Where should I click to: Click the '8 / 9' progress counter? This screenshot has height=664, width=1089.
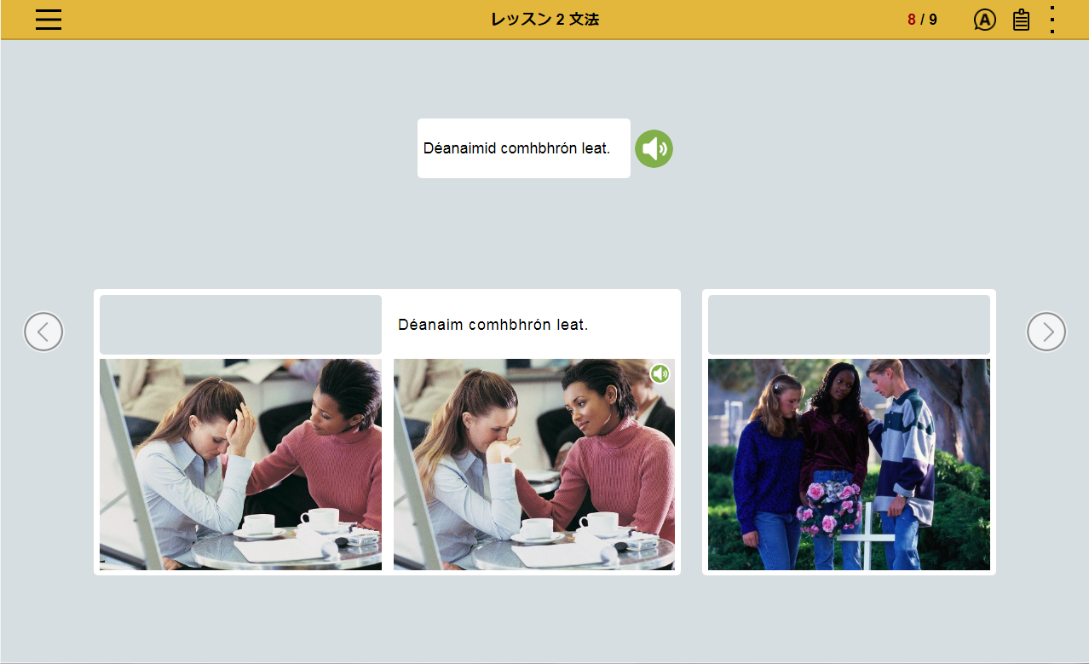922,20
